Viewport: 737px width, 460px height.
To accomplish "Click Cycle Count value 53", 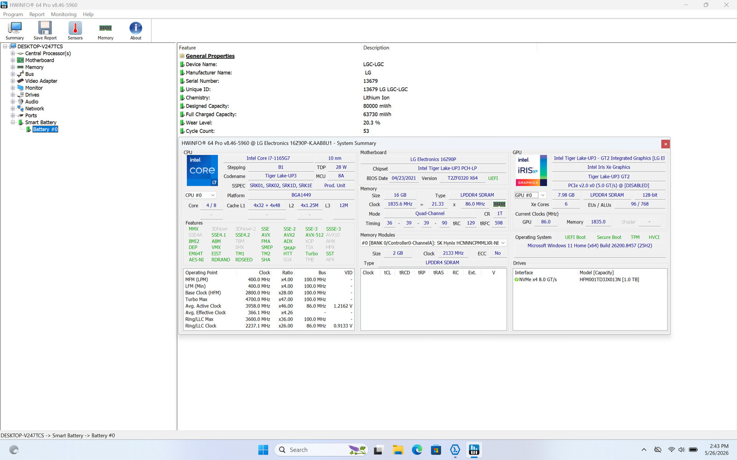I will click(x=366, y=131).
